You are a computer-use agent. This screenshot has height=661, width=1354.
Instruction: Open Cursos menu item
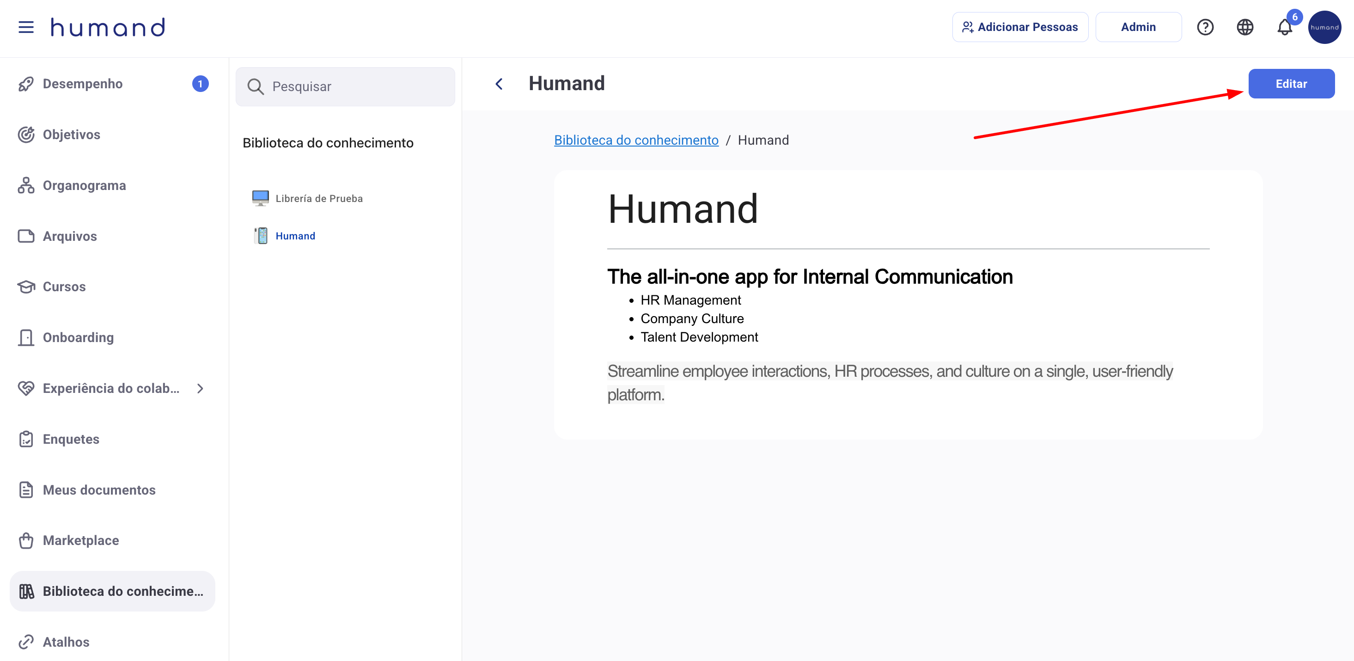(x=112, y=287)
